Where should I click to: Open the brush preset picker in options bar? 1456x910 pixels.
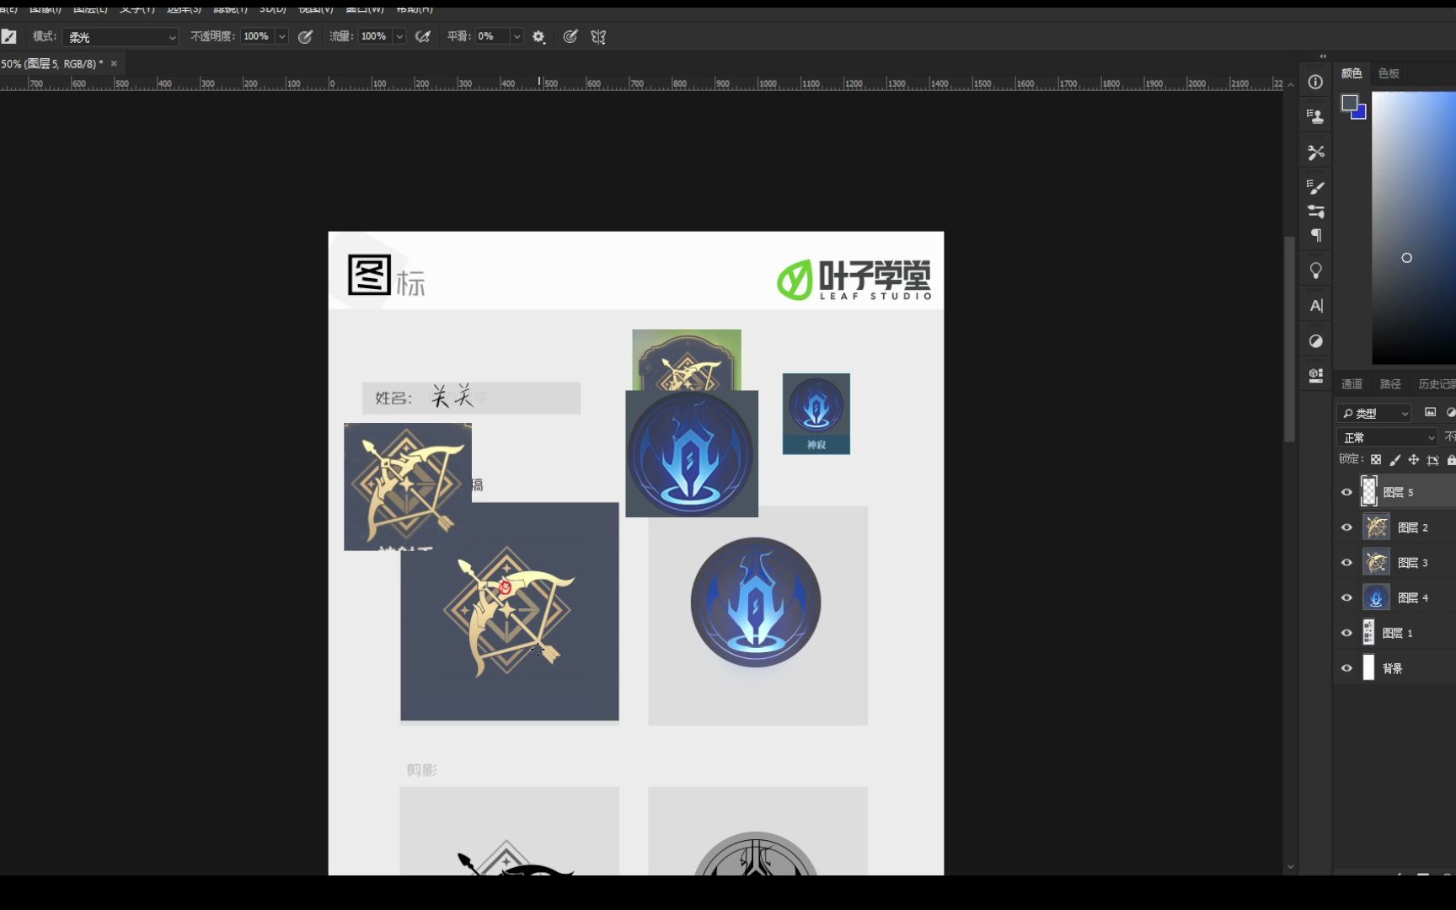(9, 36)
